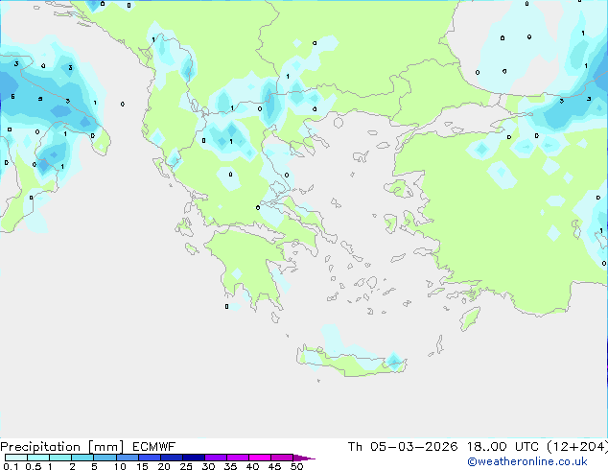This screenshot has width=608, height=470.
Task: Choose the 20–25 mm legend color box
Action: click(x=172, y=458)
